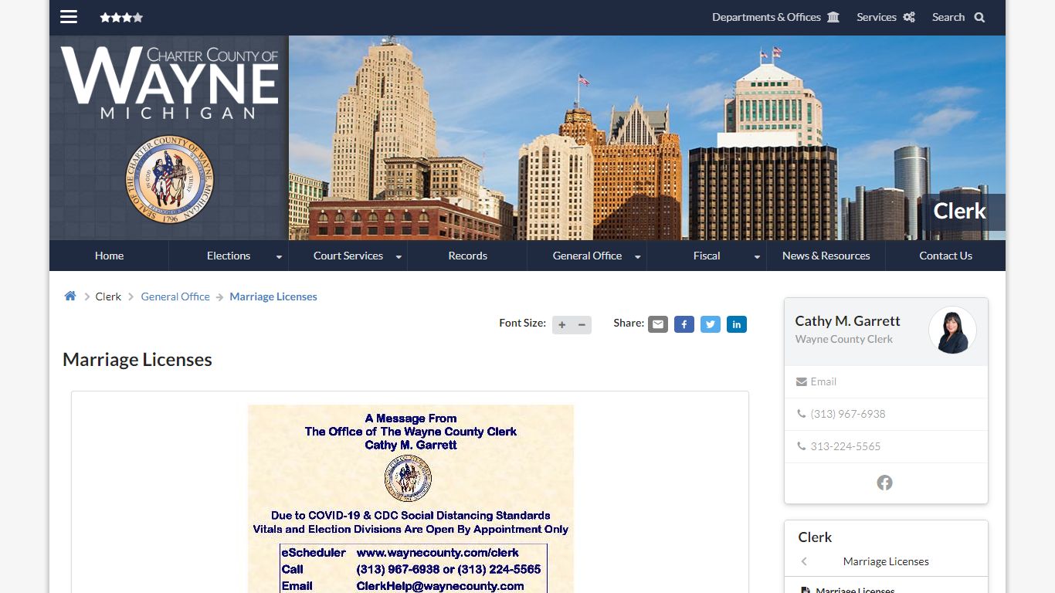
Task: Call (313) 967-6938 from sidebar
Action: (848, 414)
